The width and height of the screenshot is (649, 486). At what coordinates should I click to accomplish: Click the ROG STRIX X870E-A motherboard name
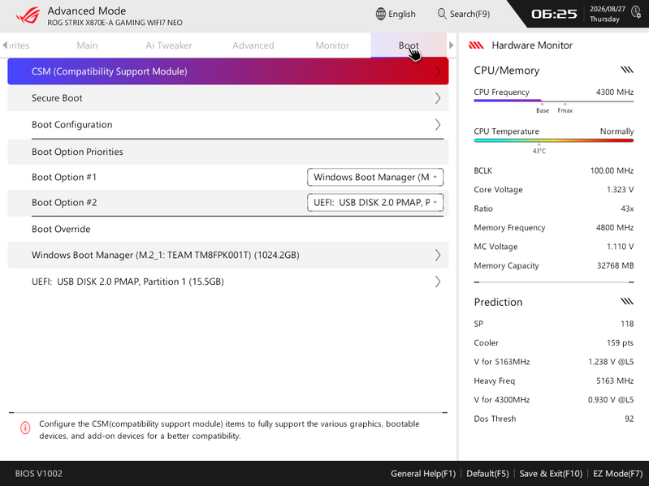115,23
